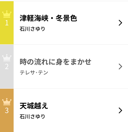Tap the gray rank 2 badge strip
Viewport: 128px width, 132px height.
7,67
